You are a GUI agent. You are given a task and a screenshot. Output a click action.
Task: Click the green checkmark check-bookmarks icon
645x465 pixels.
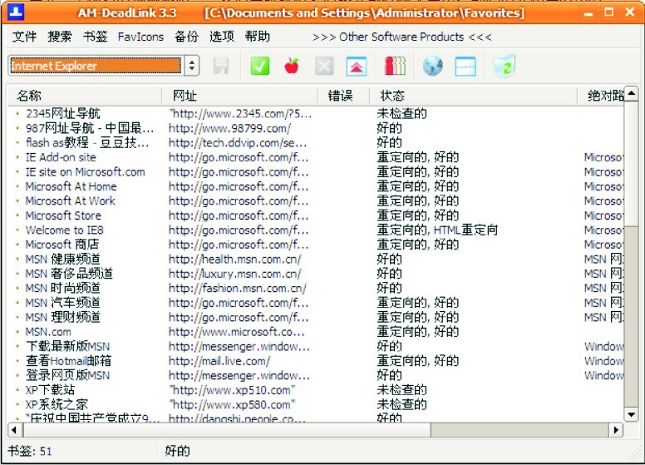[260, 66]
